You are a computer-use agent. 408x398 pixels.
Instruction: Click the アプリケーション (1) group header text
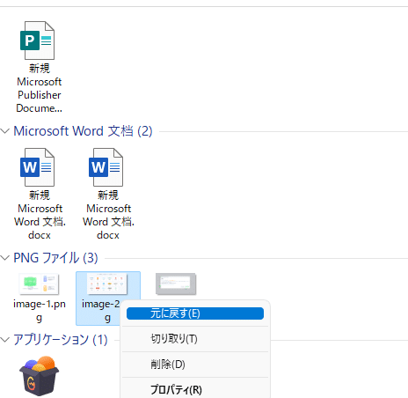click(61, 340)
